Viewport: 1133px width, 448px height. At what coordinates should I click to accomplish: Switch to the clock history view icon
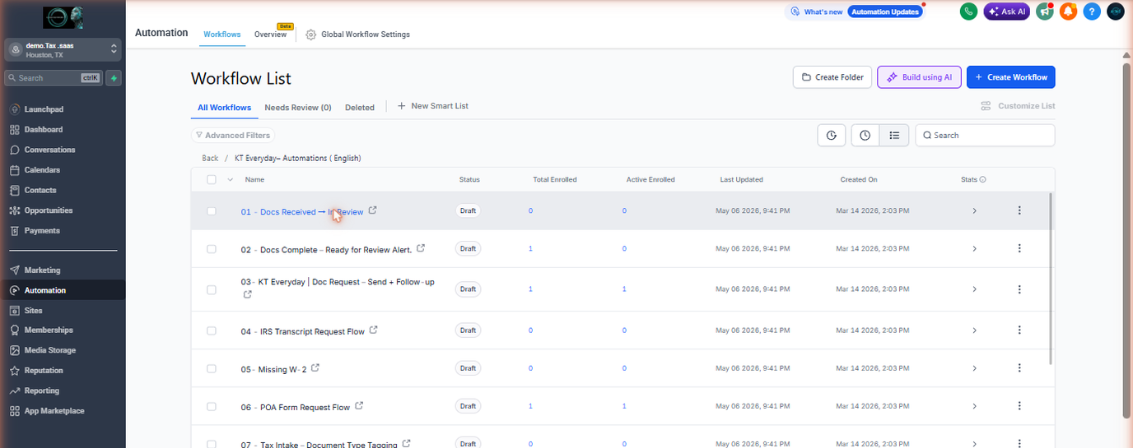(865, 136)
